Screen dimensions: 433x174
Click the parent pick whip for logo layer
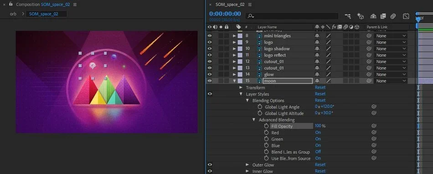(369, 42)
